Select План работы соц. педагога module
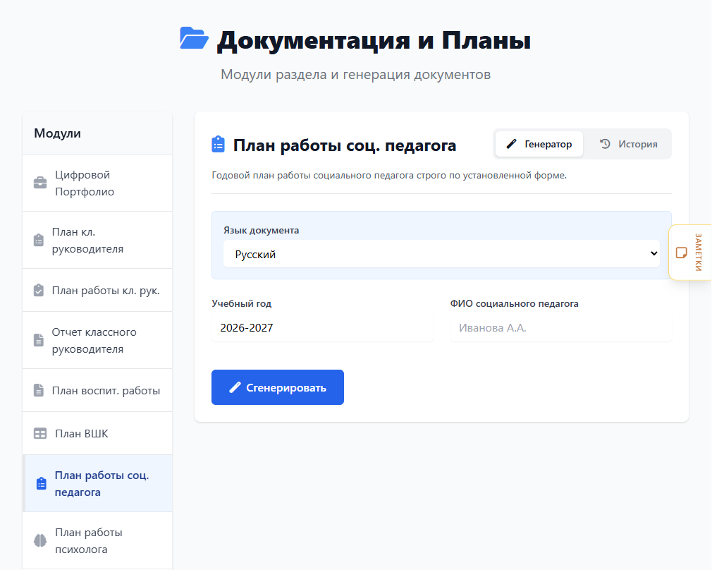712x570 pixels. tap(97, 484)
